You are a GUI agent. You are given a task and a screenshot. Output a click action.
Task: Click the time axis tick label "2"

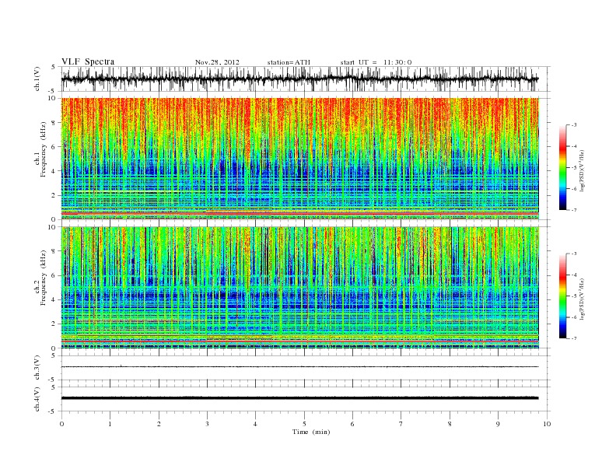[159, 424]
